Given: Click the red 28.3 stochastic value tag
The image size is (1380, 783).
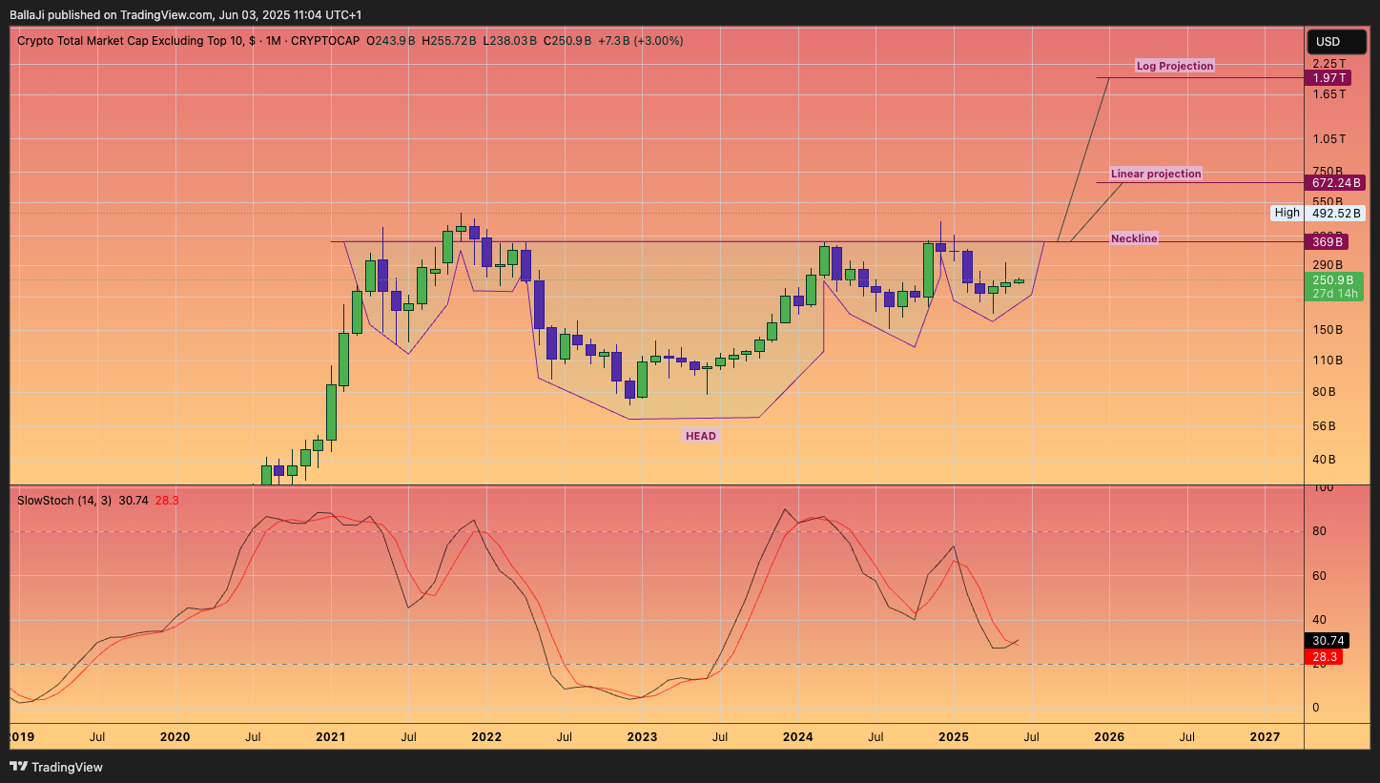Looking at the screenshot, I should point(1324,657).
